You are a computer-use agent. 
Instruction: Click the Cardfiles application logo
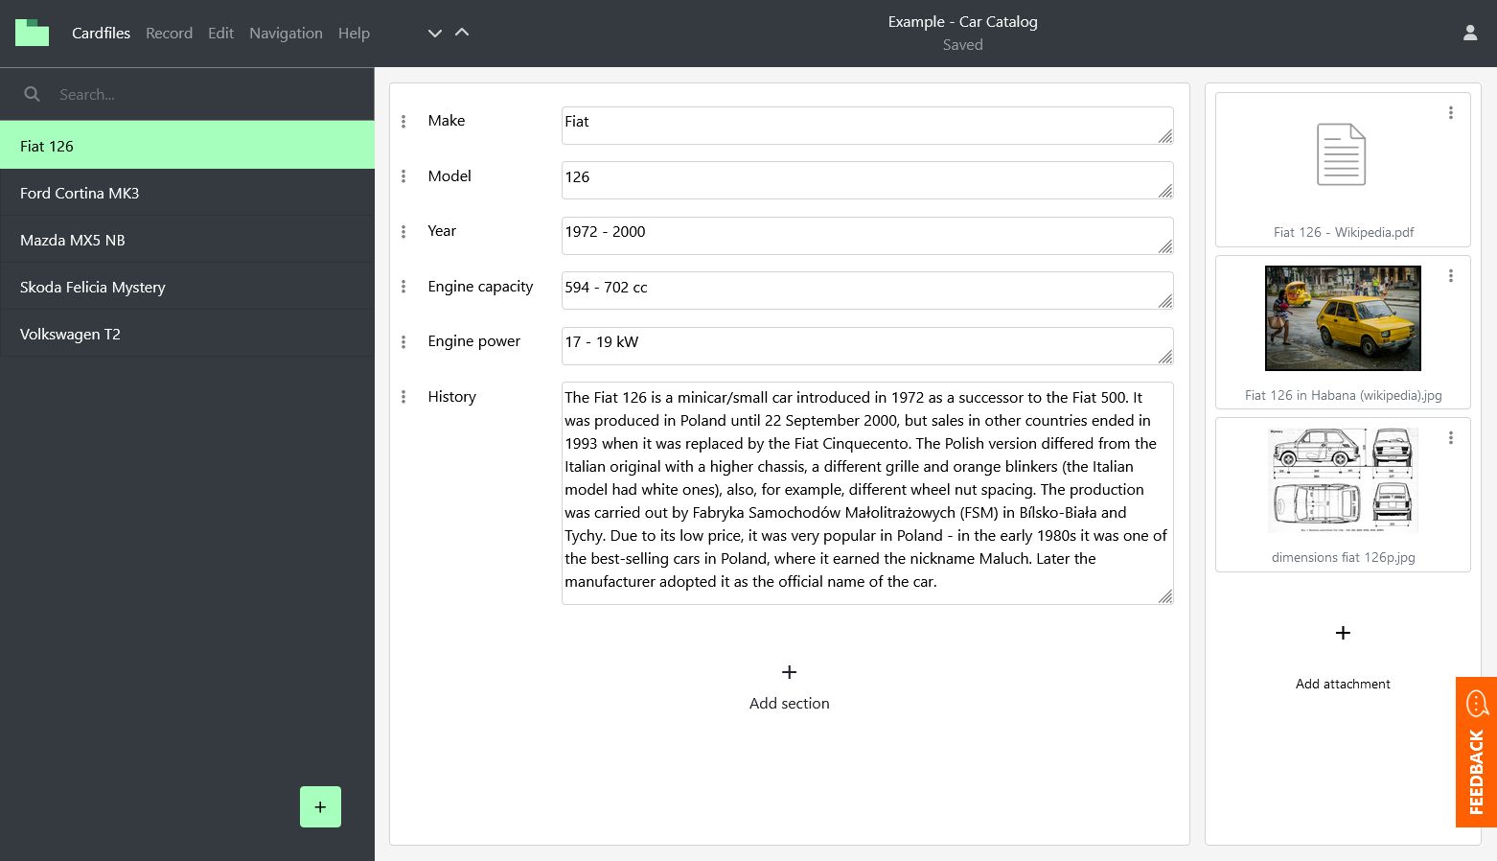point(32,33)
